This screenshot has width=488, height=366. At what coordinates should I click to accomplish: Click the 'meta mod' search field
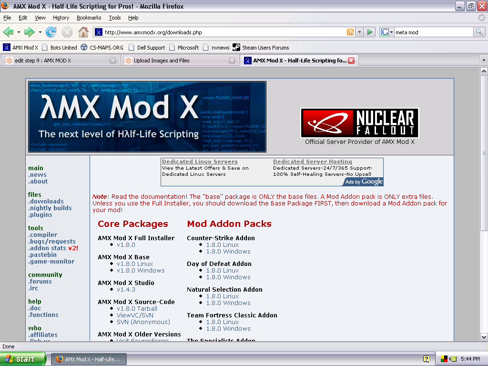coord(434,32)
